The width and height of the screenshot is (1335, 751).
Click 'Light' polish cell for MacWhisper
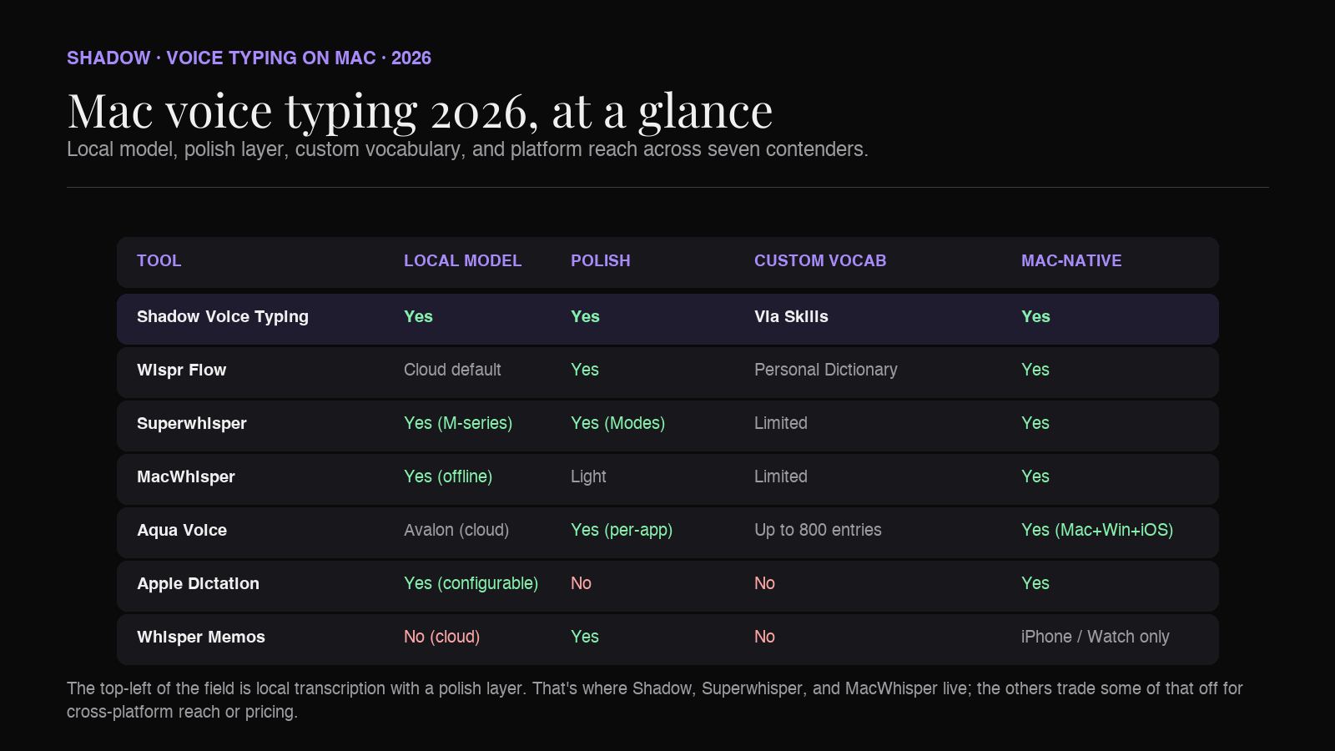(x=588, y=477)
